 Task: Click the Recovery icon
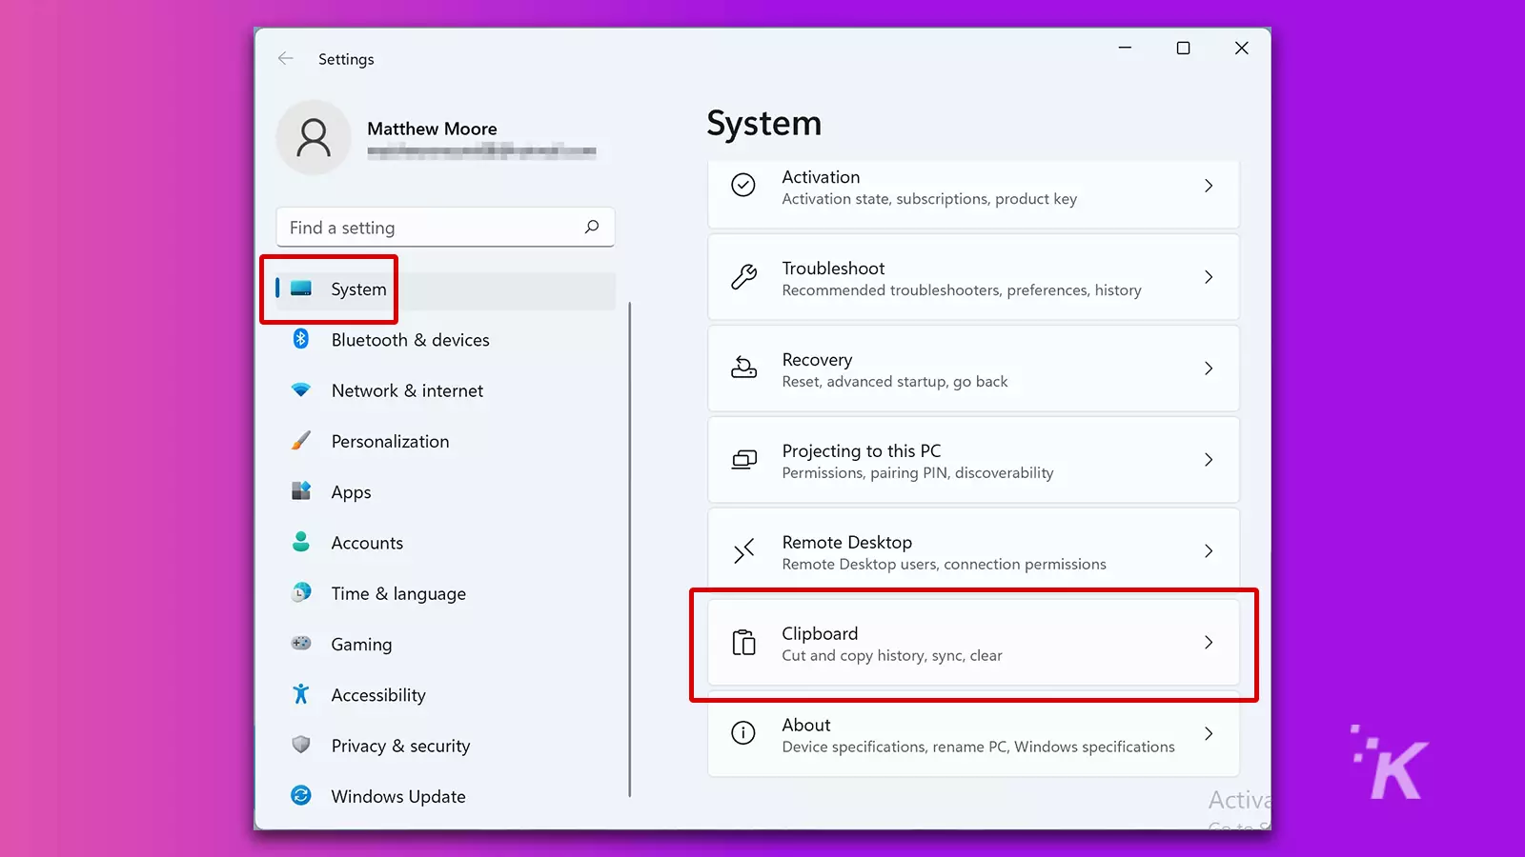[743, 368]
